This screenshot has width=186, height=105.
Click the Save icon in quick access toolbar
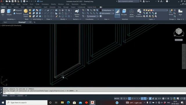(12, 1)
